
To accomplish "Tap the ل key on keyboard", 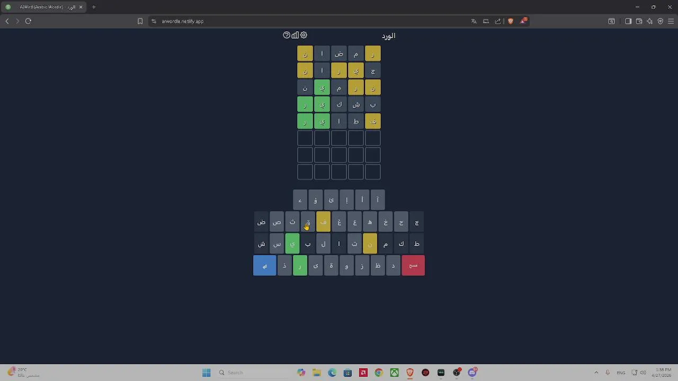I will pos(323,244).
